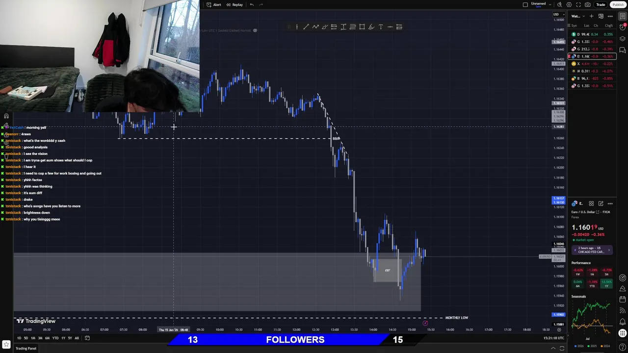Image resolution: width=628 pixels, height=353 pixels.
Task: Expand the Chicago Fed news headline
Action: (591, 250)
